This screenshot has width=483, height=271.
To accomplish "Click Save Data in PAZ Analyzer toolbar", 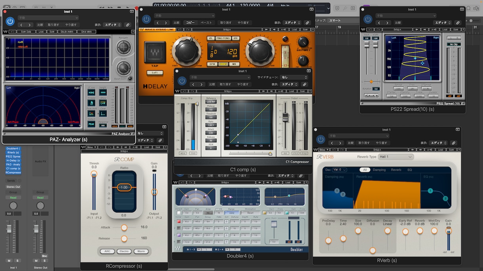I will pyautogui.click(x=27, y=32).
